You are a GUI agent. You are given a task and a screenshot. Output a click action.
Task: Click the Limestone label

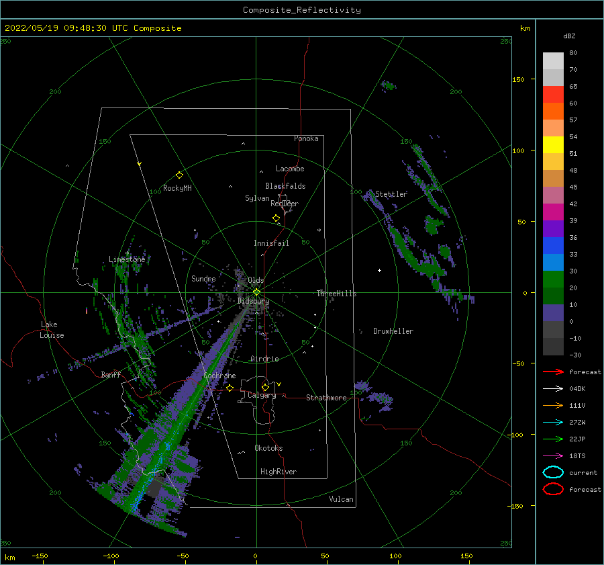[127, 259]
